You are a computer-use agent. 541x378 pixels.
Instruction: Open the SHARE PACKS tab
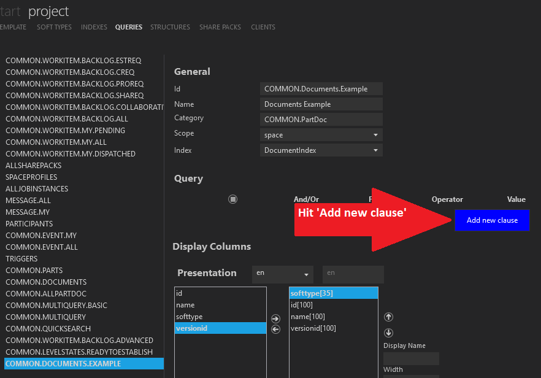(220, 27)
